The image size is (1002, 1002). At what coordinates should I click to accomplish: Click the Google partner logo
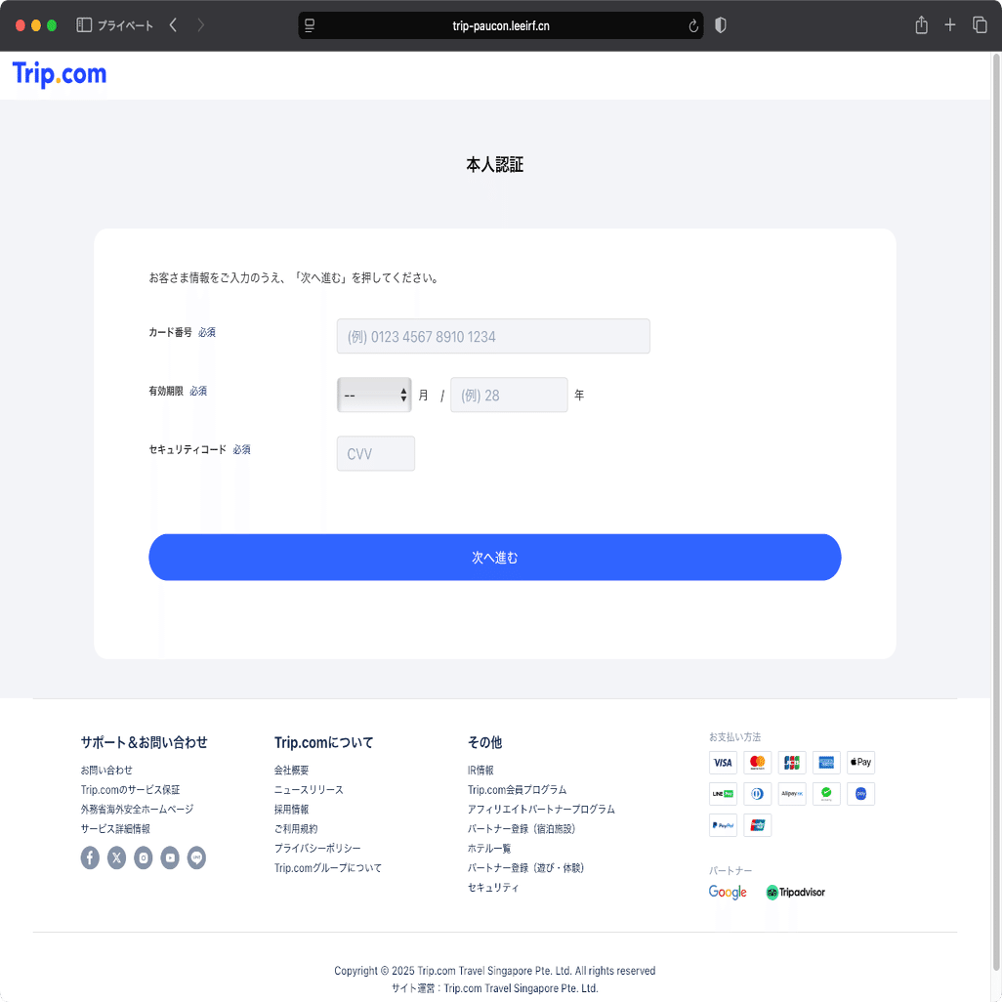[x=728, y=892]
